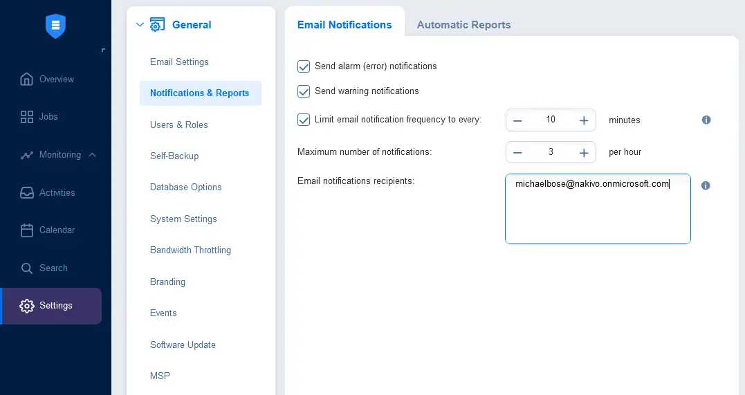Click the General settings window-gear icon
745x395 pixels.
pos(157,25)
